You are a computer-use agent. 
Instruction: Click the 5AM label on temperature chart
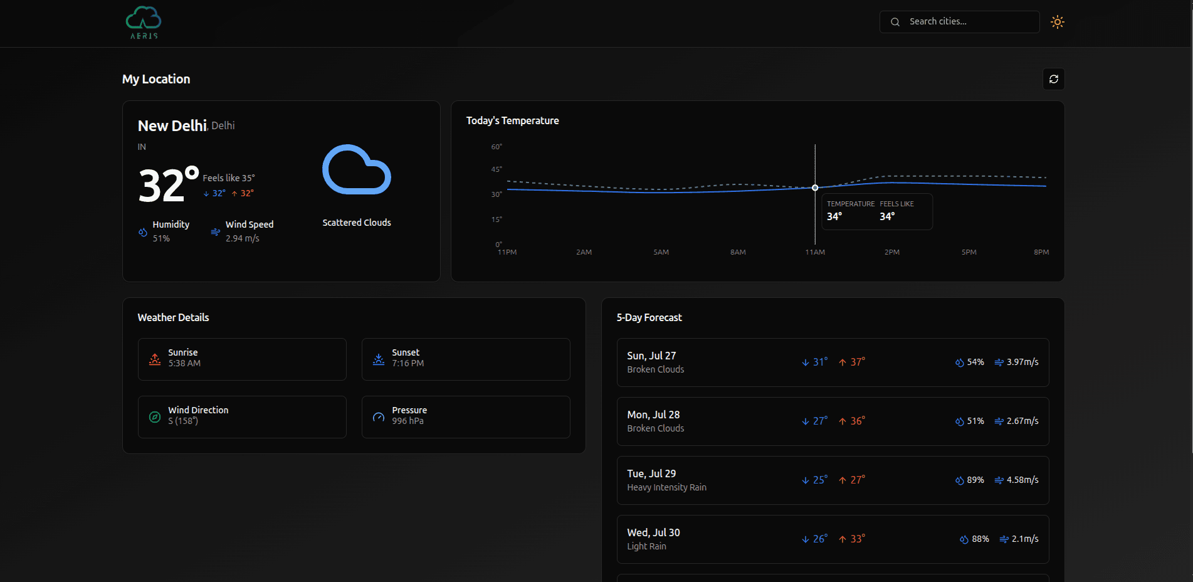(661, 252)
